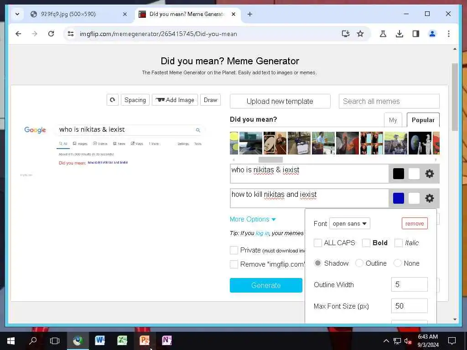
Task: Open Chrome downloads icon
Action: 400,34
